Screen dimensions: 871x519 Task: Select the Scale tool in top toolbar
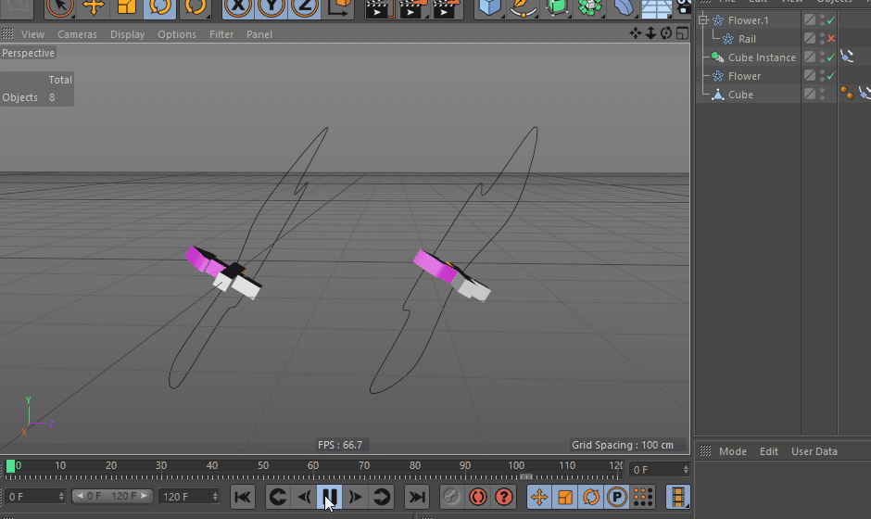point(127,7)
